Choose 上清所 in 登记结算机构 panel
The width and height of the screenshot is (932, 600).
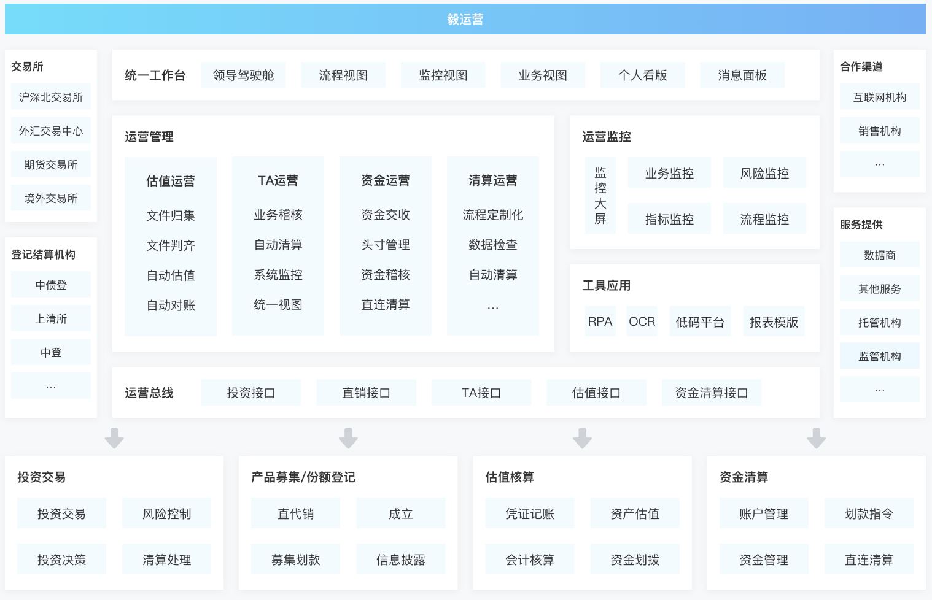51,319
